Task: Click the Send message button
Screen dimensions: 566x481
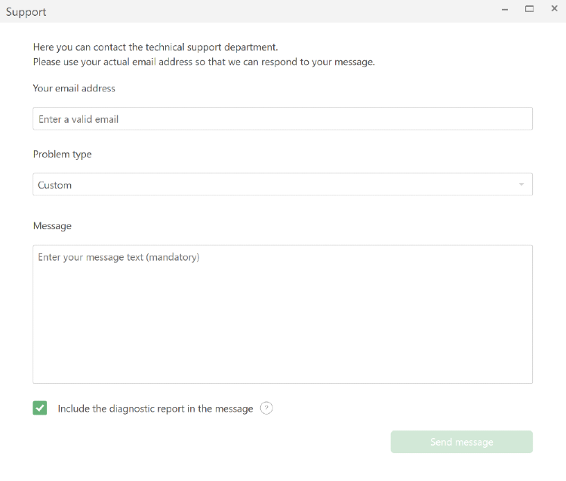Action: (462, 442)
